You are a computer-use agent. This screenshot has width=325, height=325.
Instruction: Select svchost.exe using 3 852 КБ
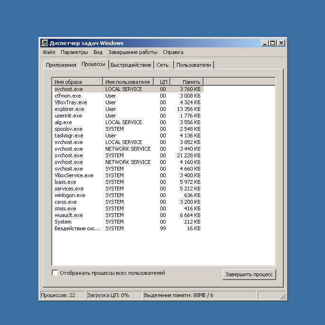click(128, 142)
